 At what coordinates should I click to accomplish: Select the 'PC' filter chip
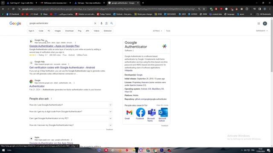pos(49,31)
